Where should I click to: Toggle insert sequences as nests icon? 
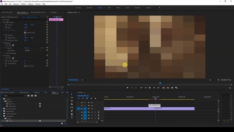[x=79, y=98]
